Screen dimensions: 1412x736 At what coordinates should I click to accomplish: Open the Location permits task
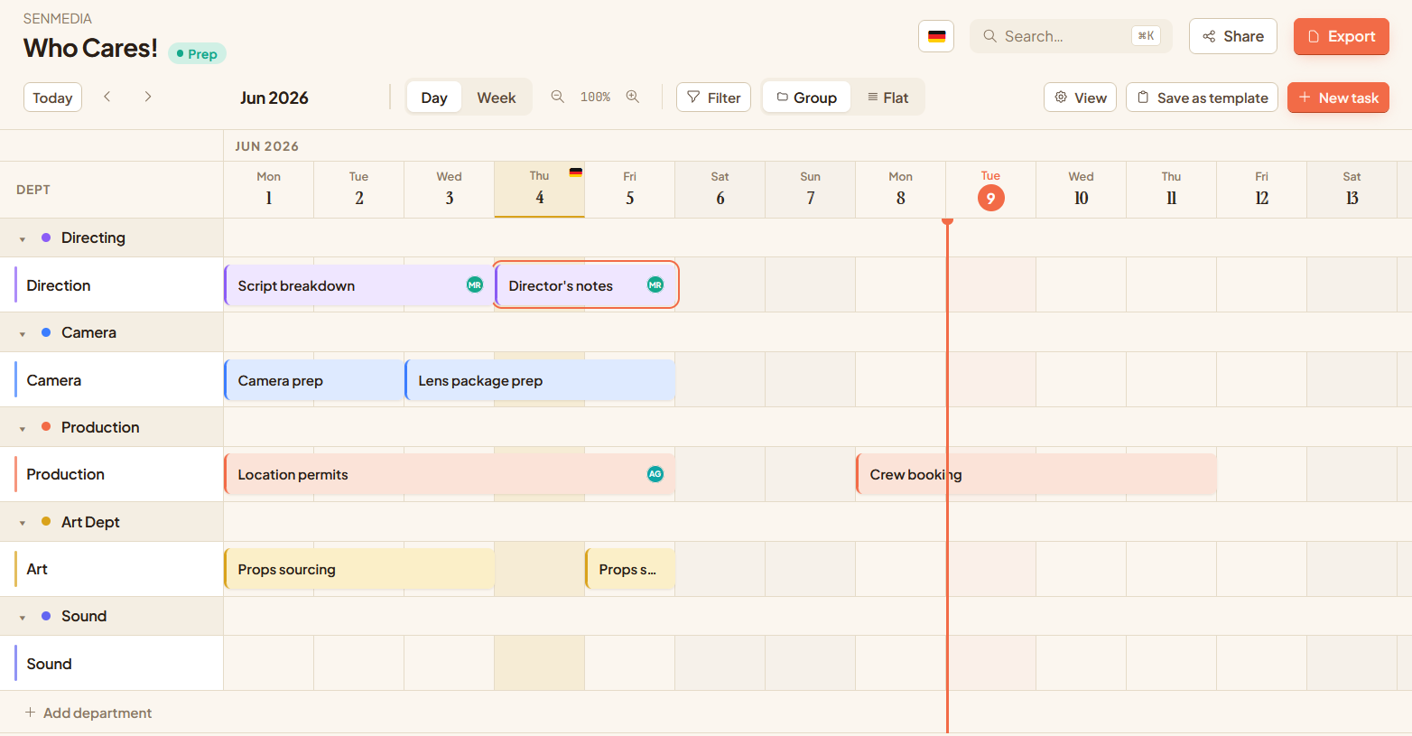(x=450, y=474)
